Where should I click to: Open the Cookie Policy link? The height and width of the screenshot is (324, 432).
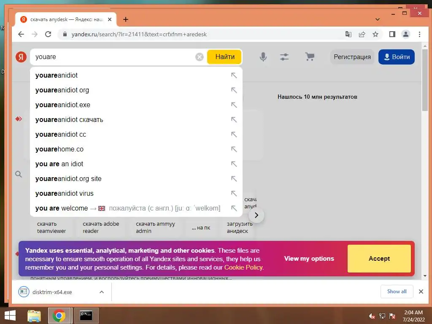click(x=243, y=267)
